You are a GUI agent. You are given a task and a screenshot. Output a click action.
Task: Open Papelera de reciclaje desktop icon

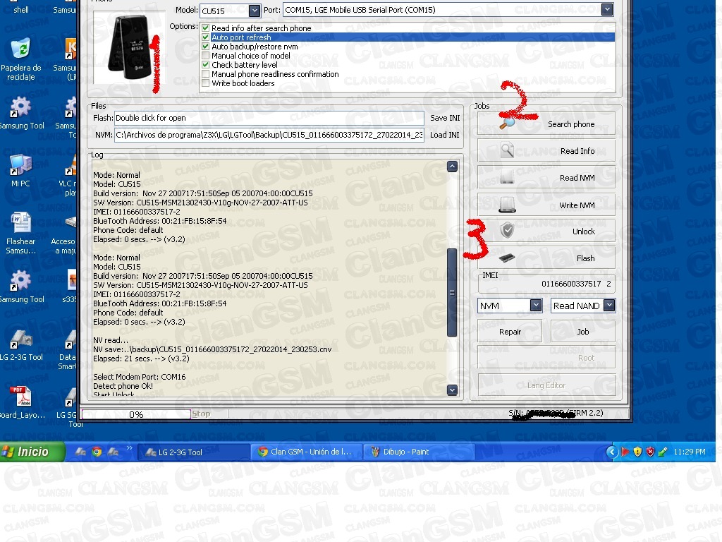[21, 51]
